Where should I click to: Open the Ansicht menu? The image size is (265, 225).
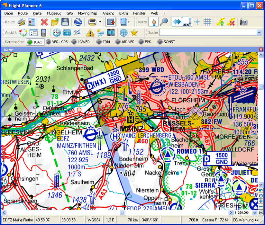click(108, 14)
